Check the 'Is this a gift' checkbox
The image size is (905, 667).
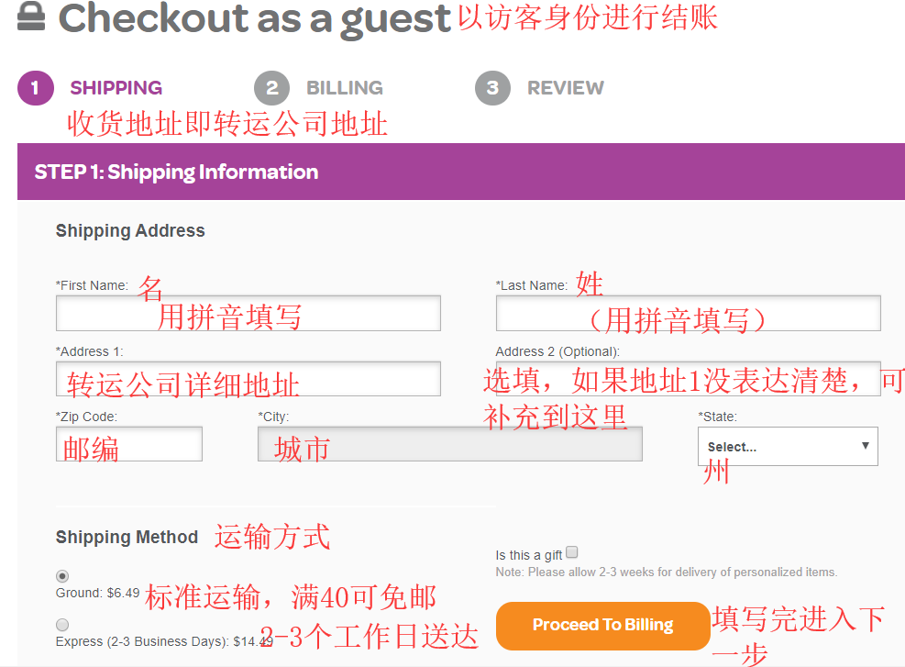tap(572, 552)
